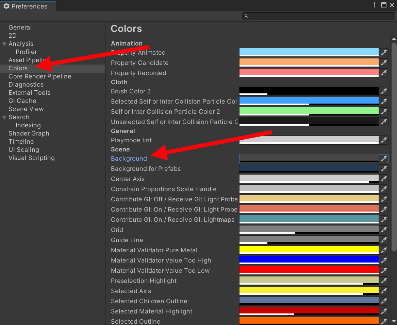Click the Grid color label
This screenshot has width=397, height=325.
(x=117, y=230)
